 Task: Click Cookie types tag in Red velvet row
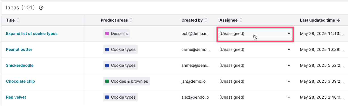click(x=120, y=97)
